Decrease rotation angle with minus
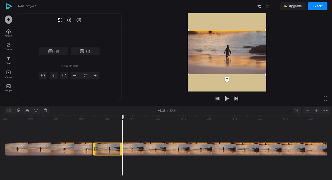332x180 pixels. pyautogui.click(x=74, y=76)
